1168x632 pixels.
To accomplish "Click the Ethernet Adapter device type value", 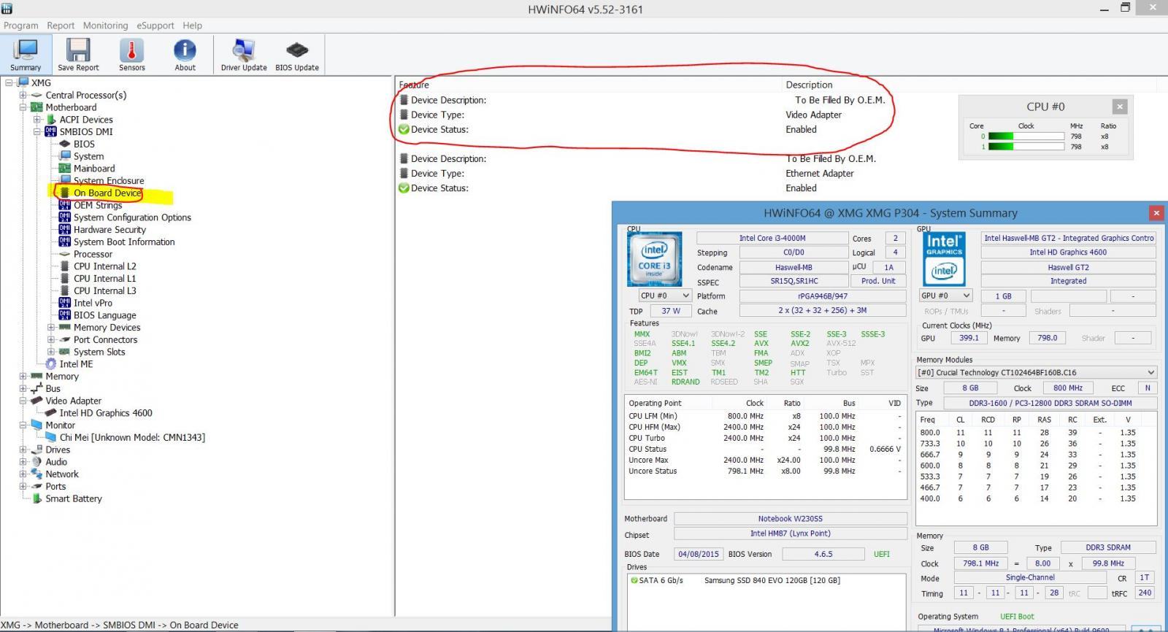I will (x=819, y=174).
